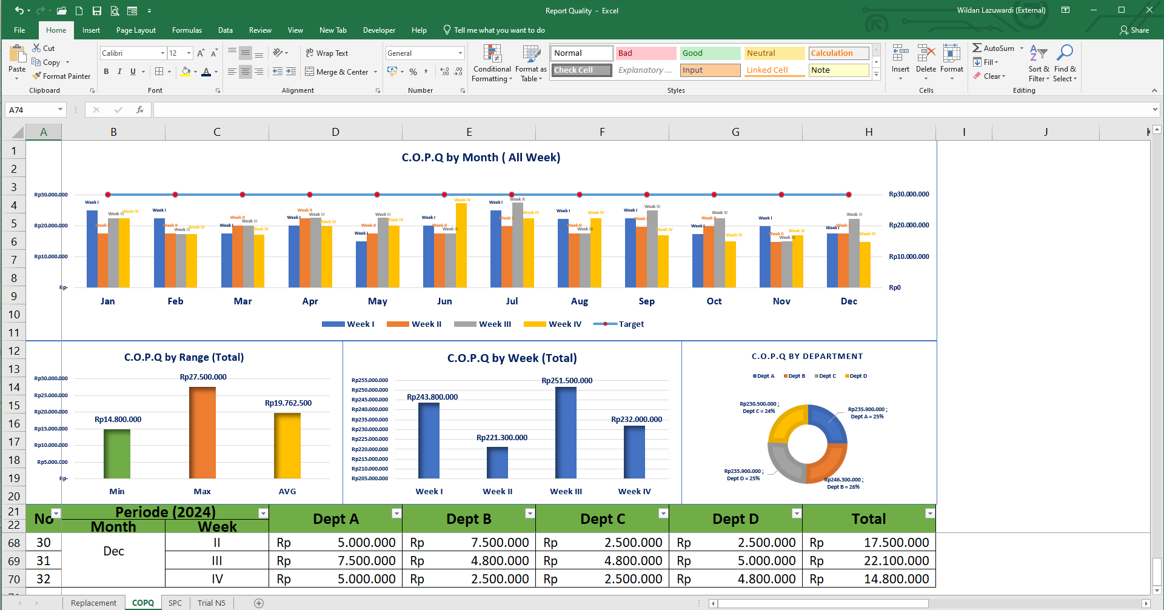
Task: Click the AutoSum sigma icon
Action: (977, 48)
